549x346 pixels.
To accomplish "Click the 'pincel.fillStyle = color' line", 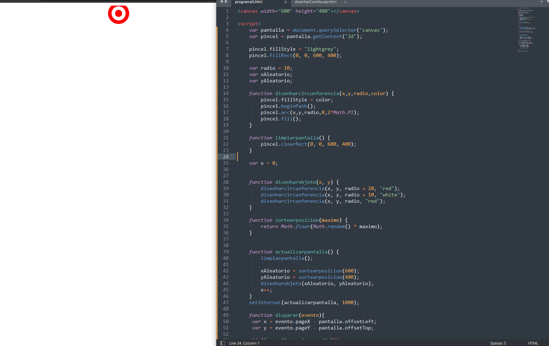I will pyautogui.click(x=297, y=100).
